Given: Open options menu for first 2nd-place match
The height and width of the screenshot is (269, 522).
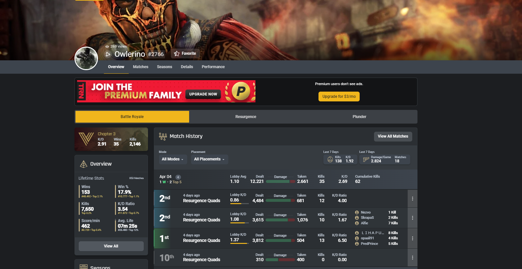Looking at the screenshot, I should point(413,199).
